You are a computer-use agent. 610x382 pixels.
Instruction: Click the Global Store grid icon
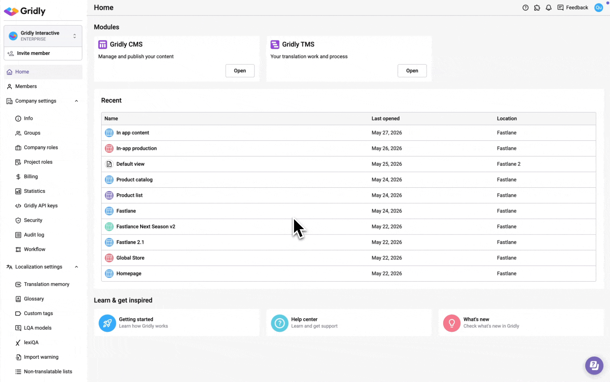coord(109,258)
